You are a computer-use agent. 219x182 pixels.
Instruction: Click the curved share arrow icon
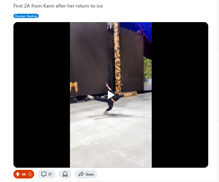click(x=81, y=174)
